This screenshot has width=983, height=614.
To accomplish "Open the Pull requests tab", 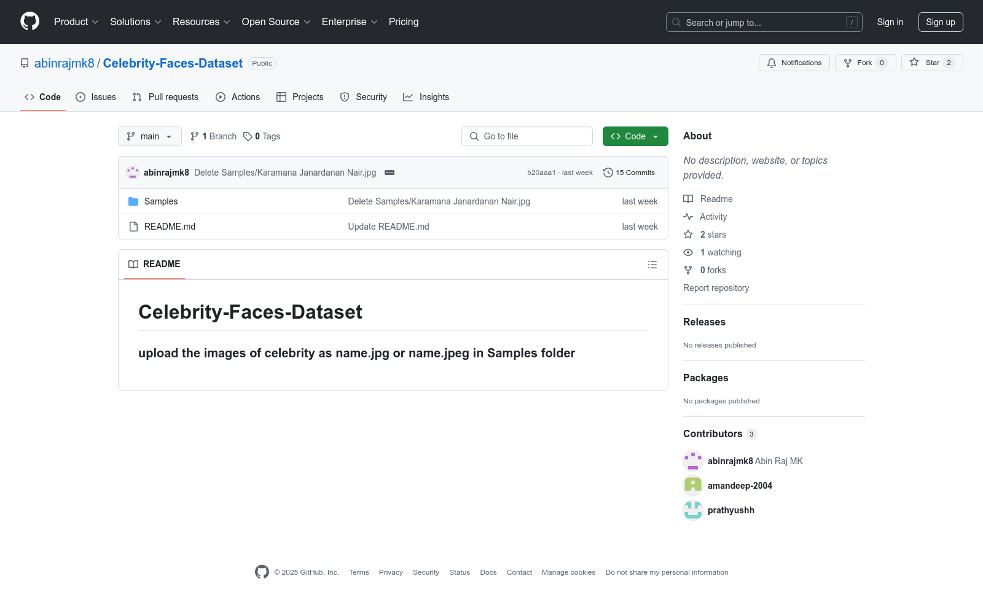I will click(x=165, y=97).
